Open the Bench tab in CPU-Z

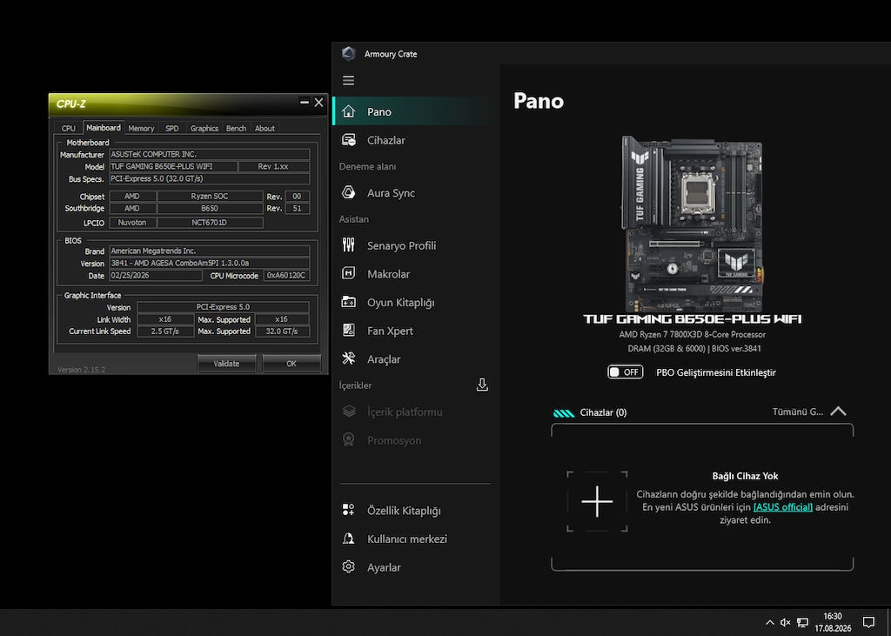click(x=236, y=129)
